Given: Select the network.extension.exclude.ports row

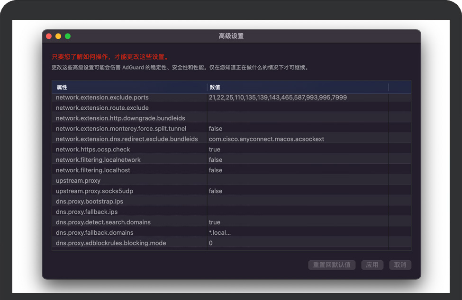Looking at the screenshot, I should (102, 97).
